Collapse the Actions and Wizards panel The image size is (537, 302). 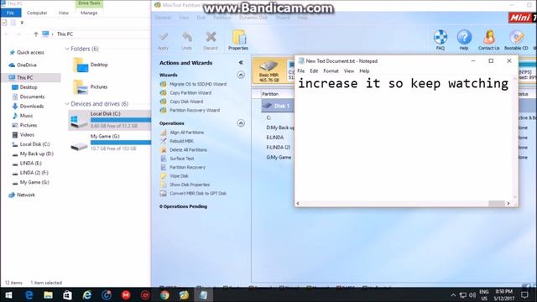tap(241, 63)
